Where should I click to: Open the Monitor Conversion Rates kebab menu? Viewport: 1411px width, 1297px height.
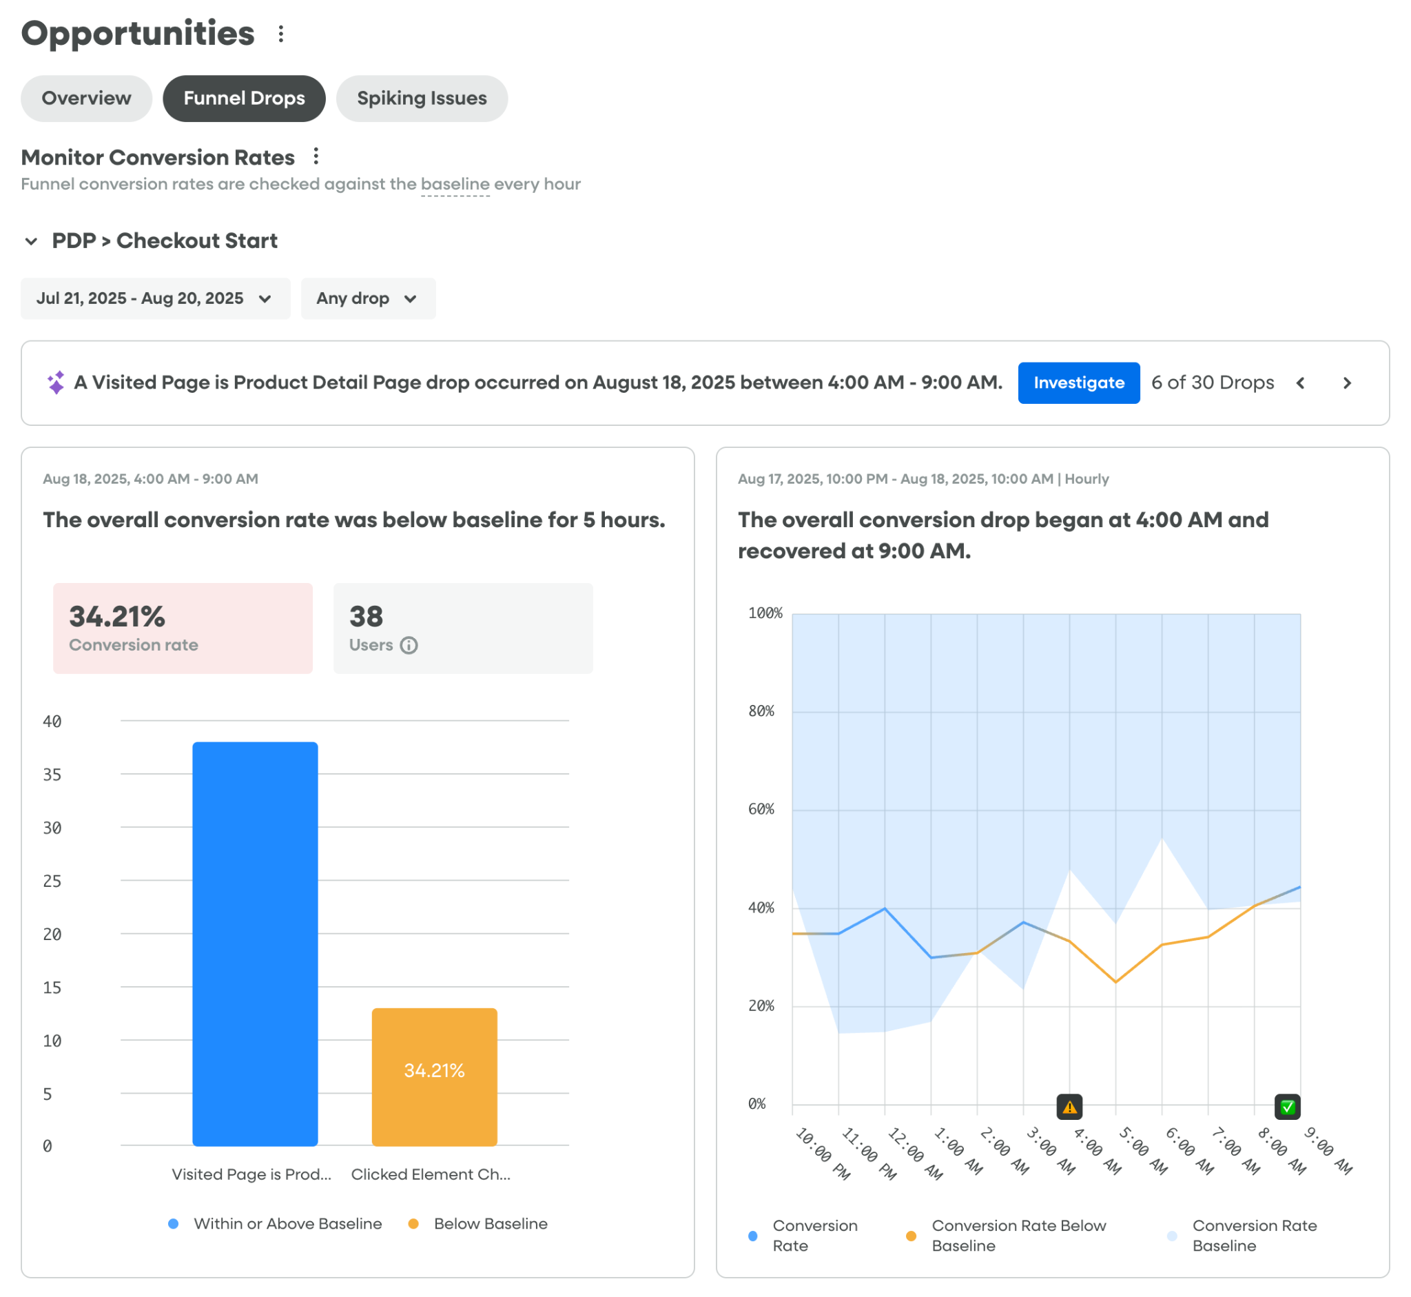coord(316,157)
